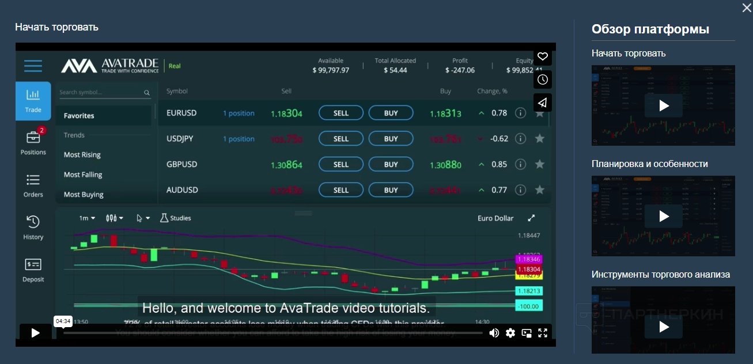Toggle favorite star for AUDUSD

tap(540, 190)
